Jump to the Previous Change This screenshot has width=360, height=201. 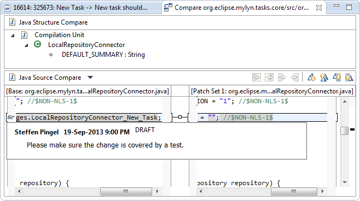tap(349, 78)
